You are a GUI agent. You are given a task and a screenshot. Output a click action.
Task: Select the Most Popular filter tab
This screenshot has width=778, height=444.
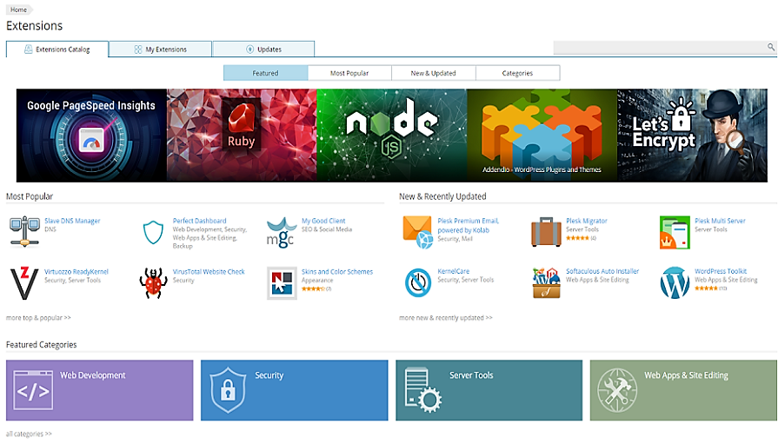349,73
